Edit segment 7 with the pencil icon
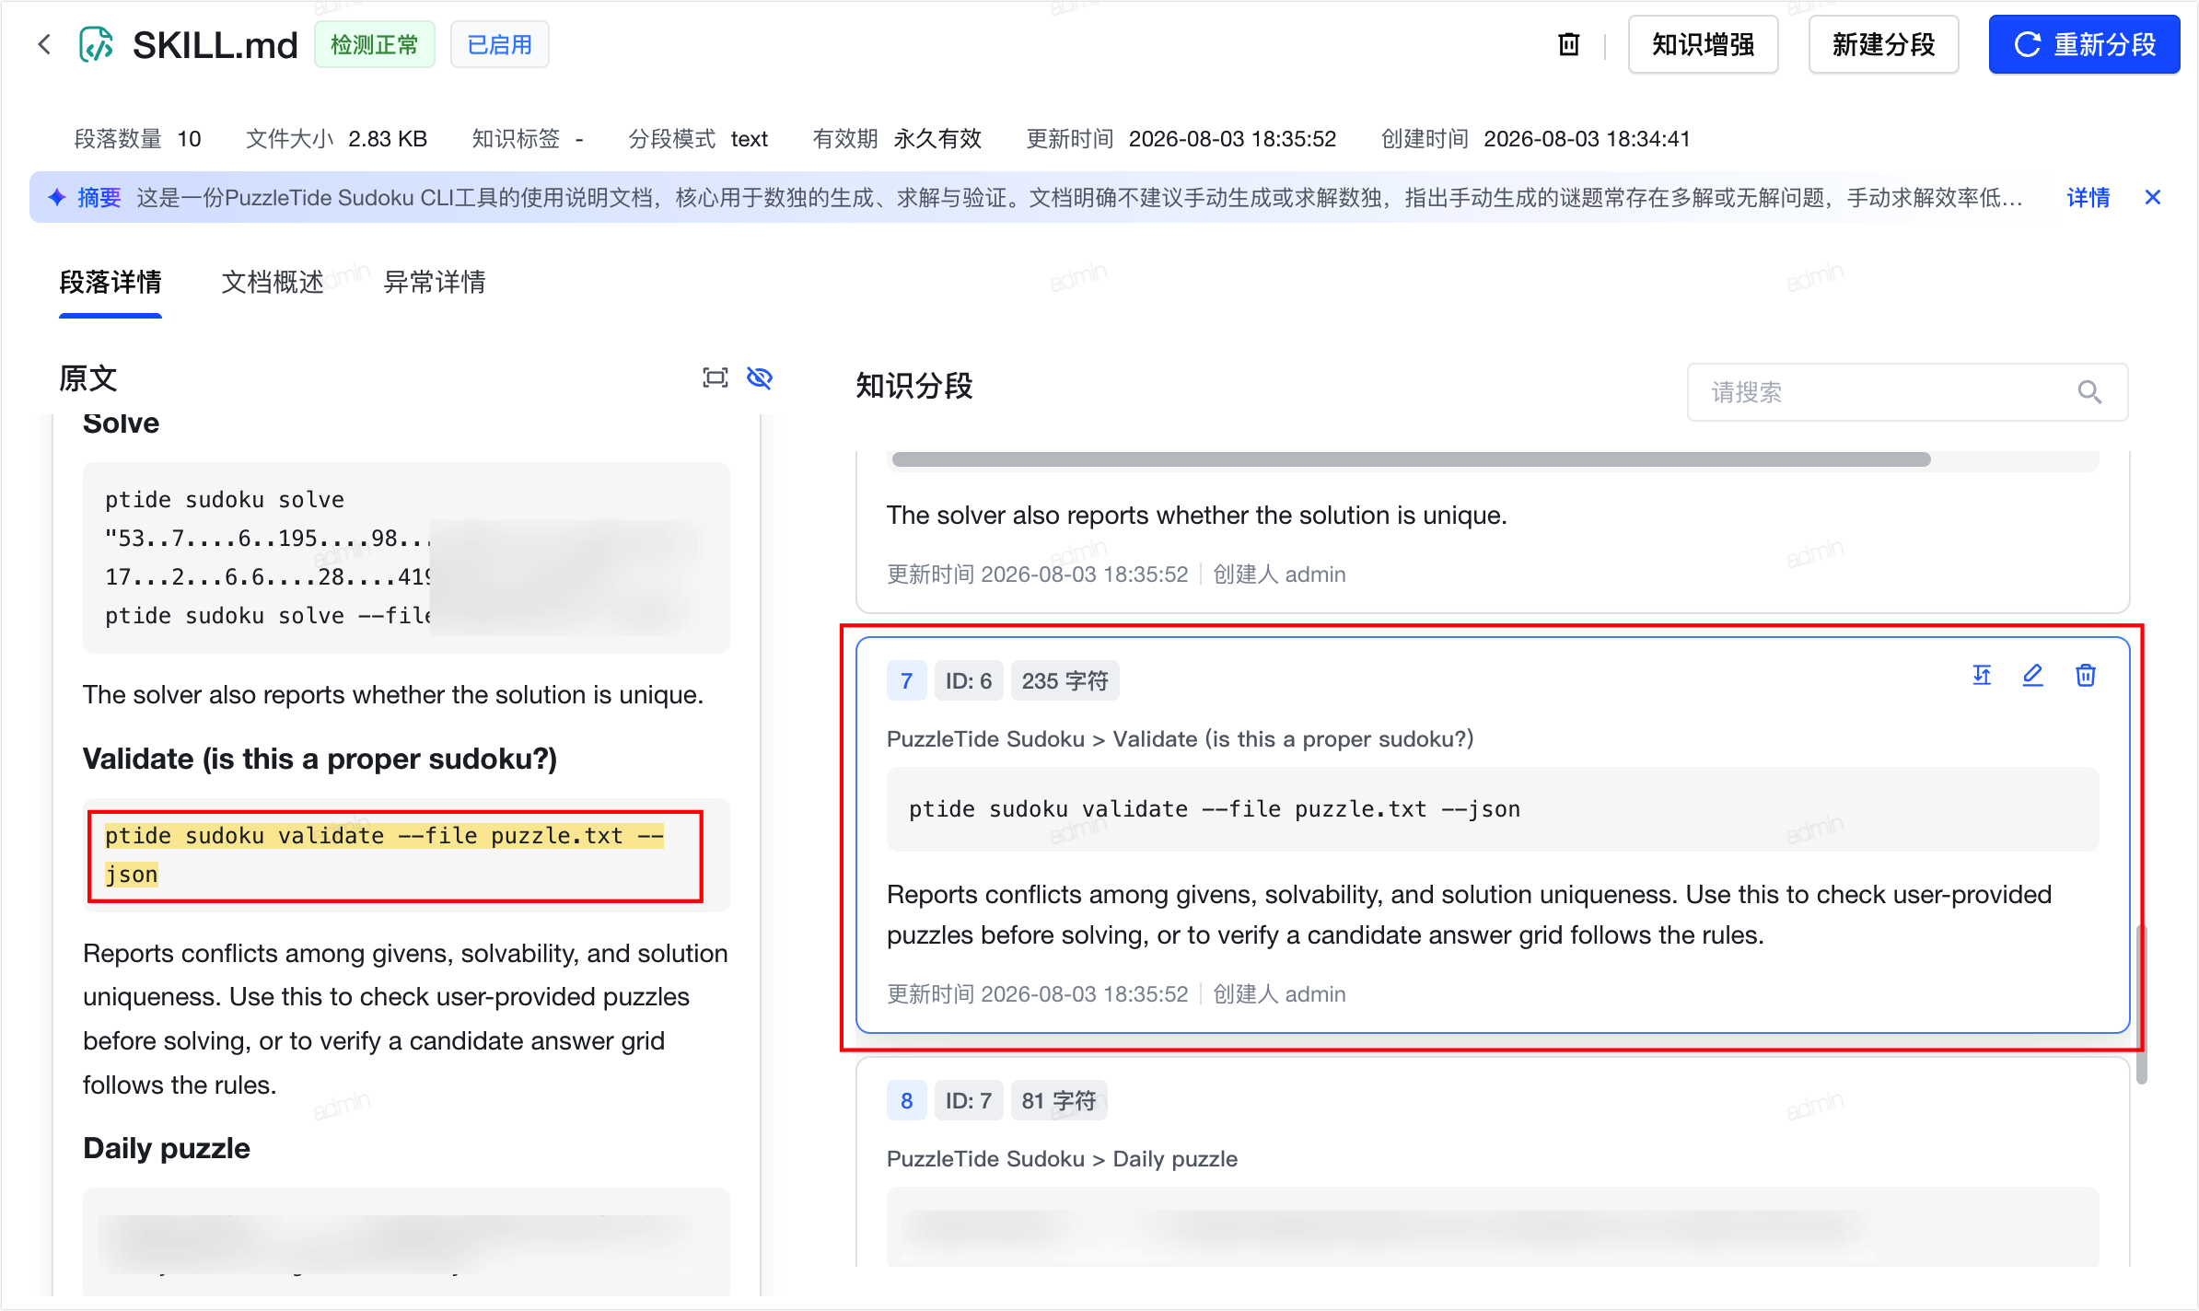 pos(2033,675)
